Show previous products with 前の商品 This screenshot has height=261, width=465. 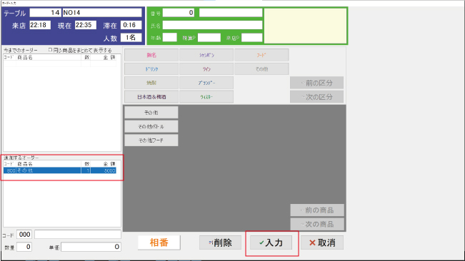(x=317, y=210)
